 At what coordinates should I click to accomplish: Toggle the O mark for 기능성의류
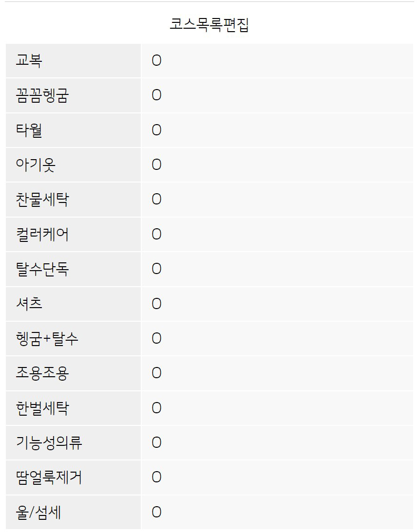pos(156,442)
